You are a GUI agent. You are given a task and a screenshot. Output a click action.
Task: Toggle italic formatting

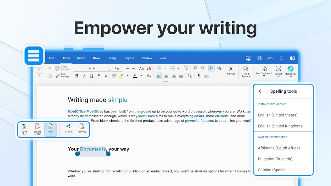point(84,76)
